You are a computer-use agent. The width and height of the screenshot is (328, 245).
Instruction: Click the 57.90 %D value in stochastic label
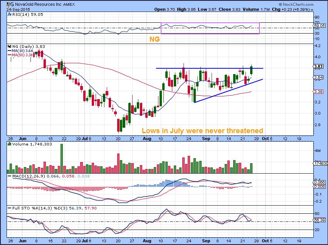(90, 208)
